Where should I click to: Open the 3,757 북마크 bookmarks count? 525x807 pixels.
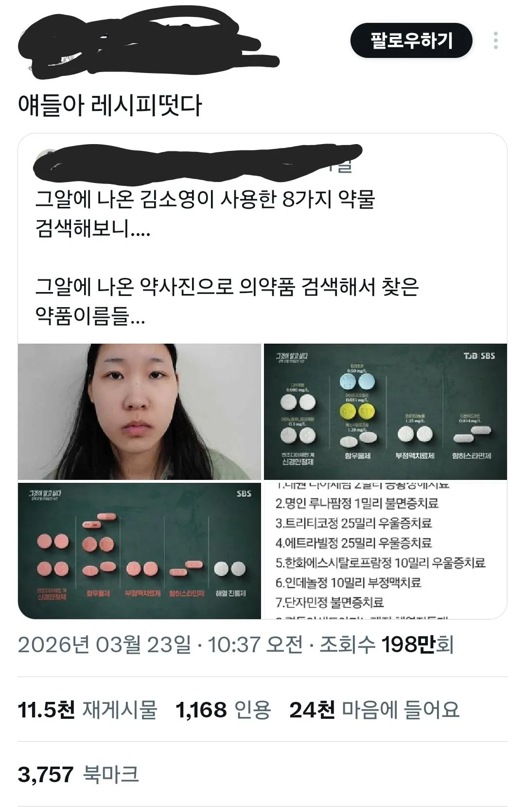click(78, 774)
